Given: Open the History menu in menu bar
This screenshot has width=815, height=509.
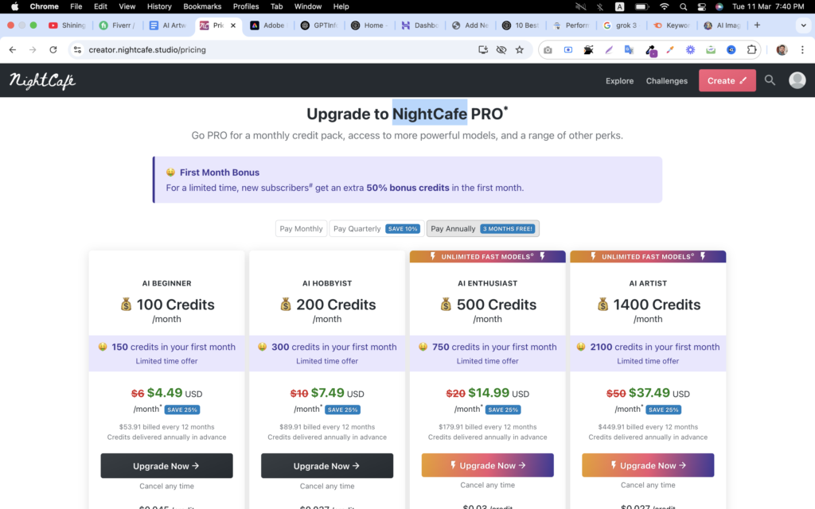Looking at the screenshot, I should pyautogui.click(x=159, y=6).
